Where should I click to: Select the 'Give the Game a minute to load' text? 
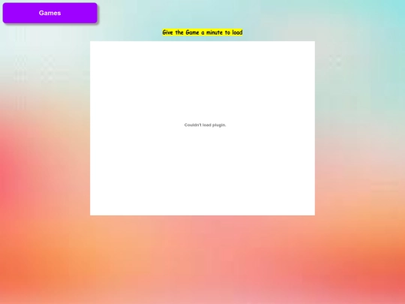click(x=202, y=32)
